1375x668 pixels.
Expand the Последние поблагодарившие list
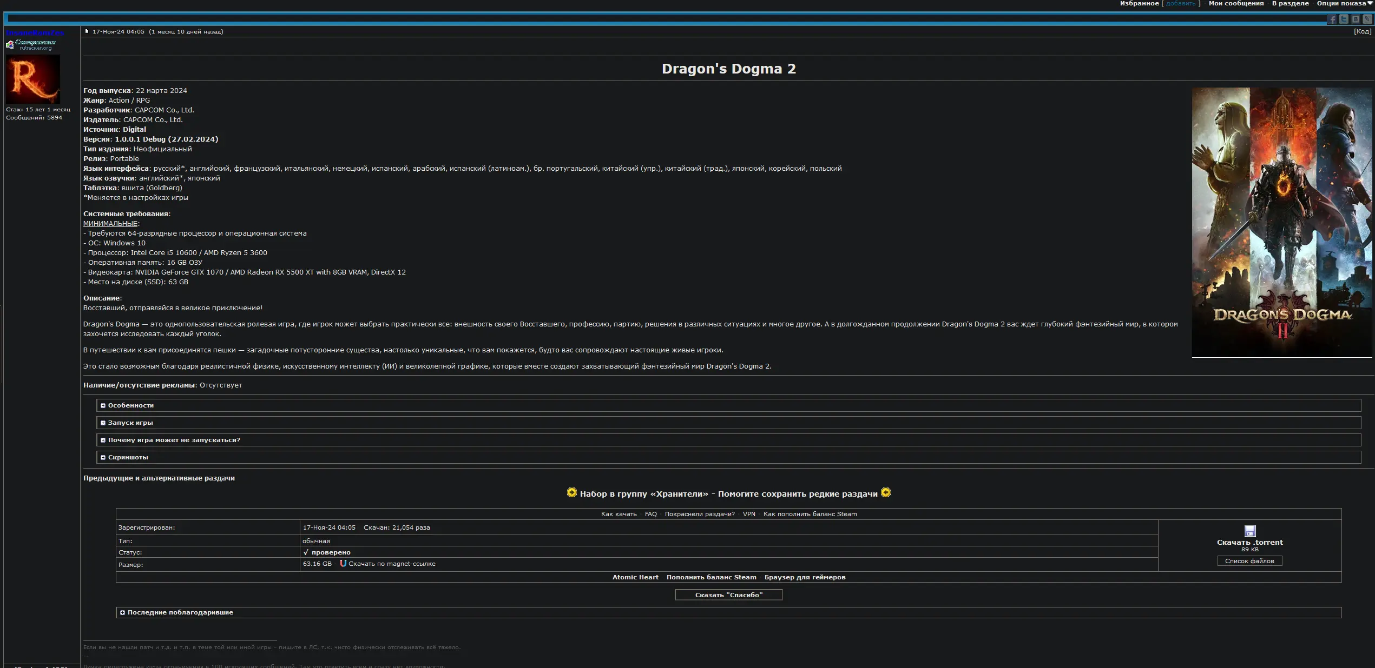pos(180,612)
